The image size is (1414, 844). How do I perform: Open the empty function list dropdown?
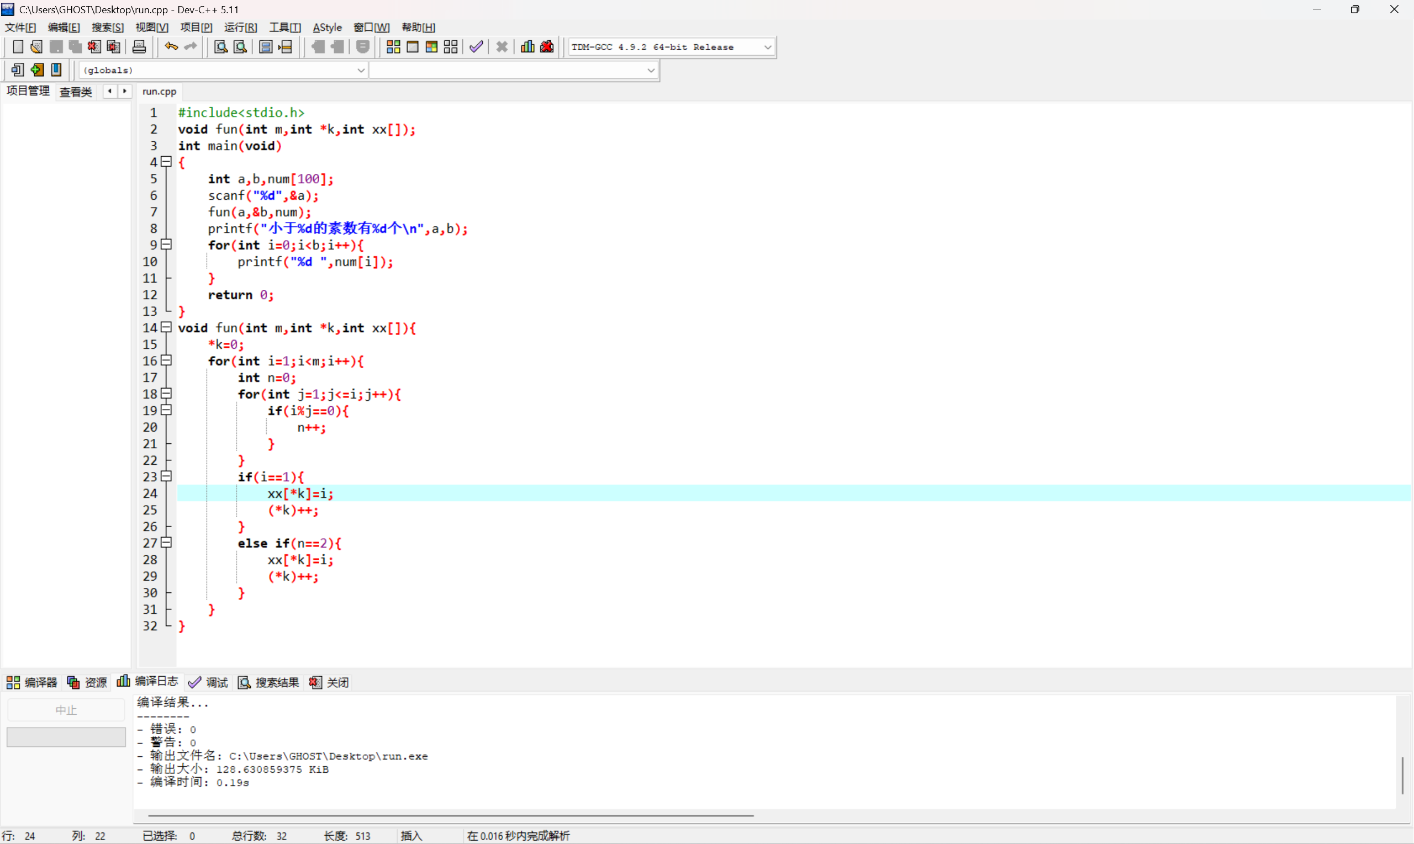coord(650,71)
